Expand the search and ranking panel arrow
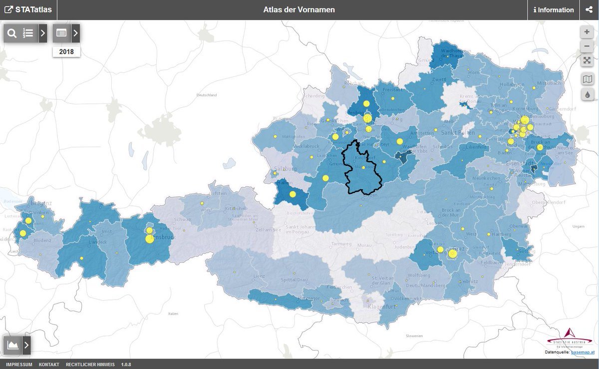The image size is (599, 369). point(43,33)
